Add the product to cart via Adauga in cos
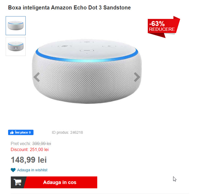198x194 pixels. point(54,182)
